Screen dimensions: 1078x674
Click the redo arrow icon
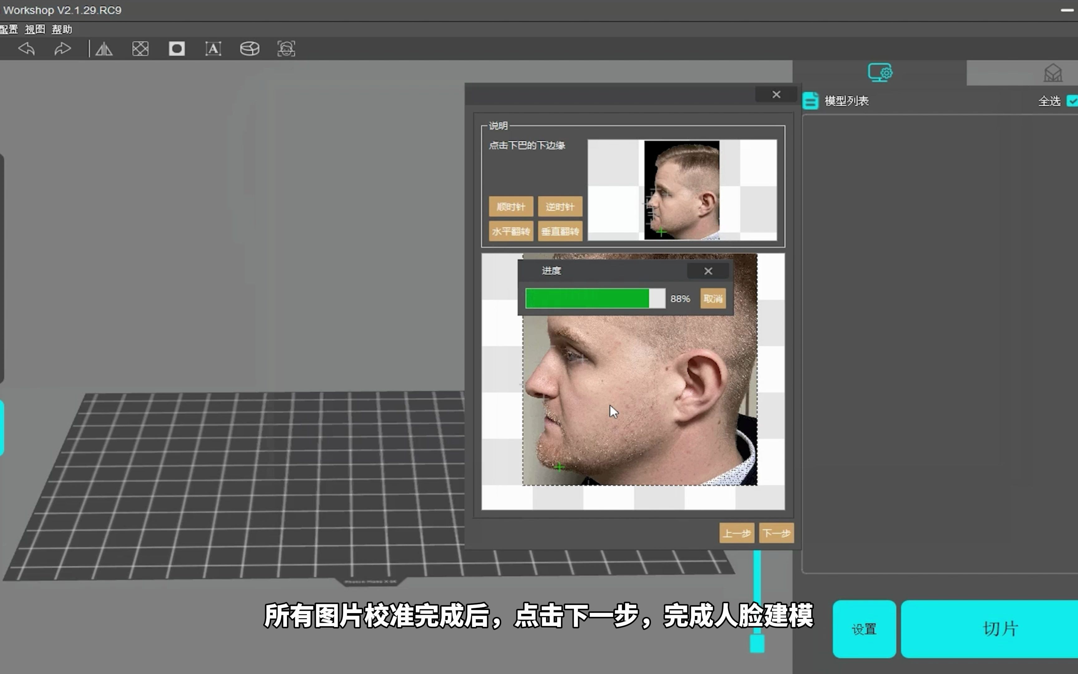tap(62, 49)
